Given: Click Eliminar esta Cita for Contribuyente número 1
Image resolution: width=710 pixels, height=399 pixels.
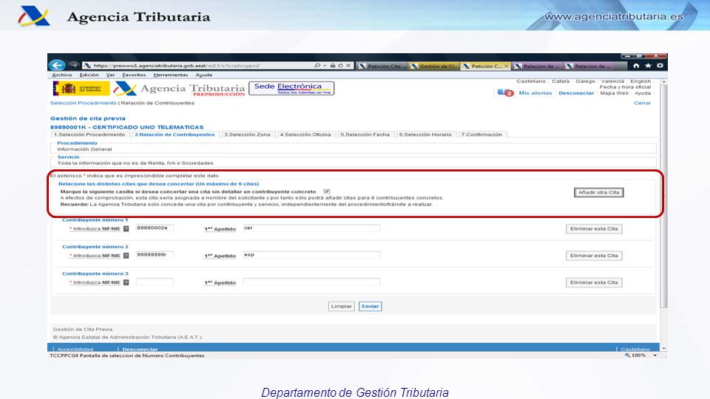Looking at the screenshot, I should pos(594,229).
